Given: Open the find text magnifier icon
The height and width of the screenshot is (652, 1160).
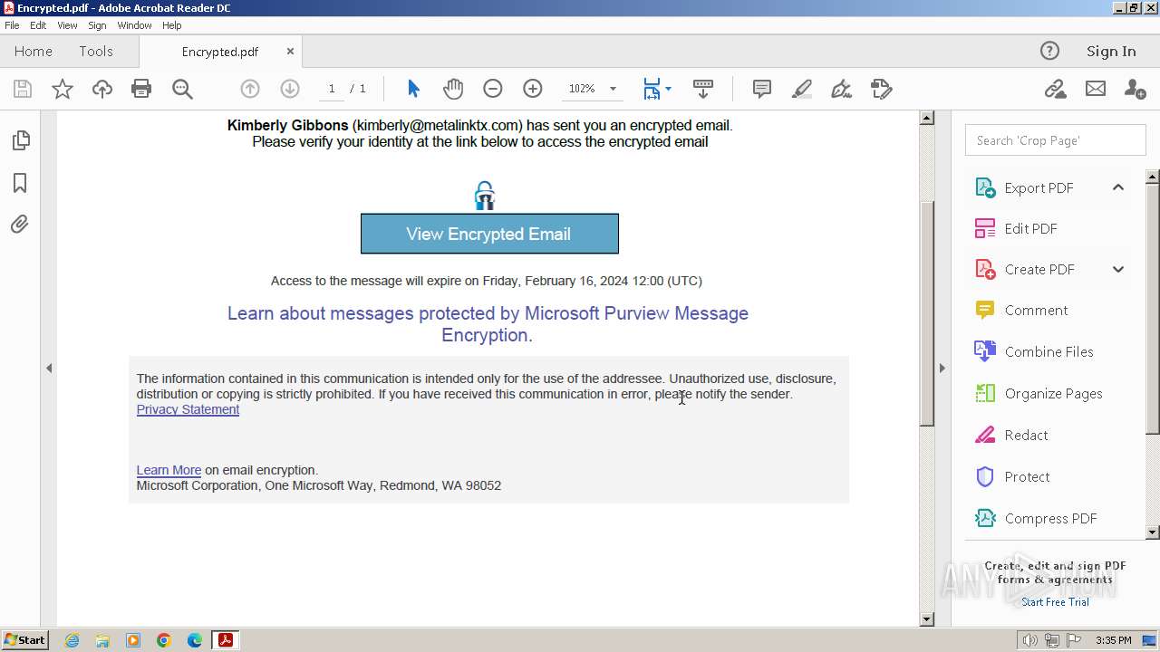Looking at the screenshot, I should 182,89.
